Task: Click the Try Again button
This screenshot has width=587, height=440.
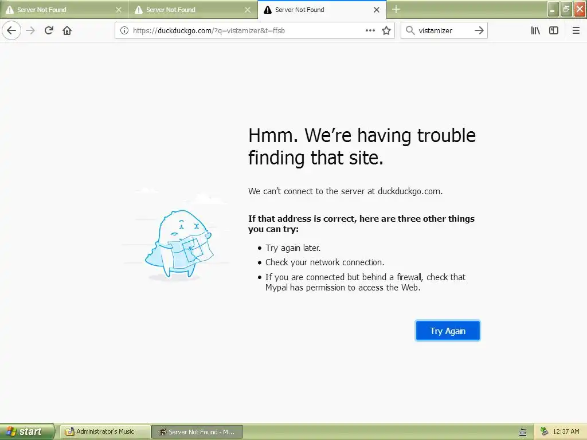Action: [447, 331]
